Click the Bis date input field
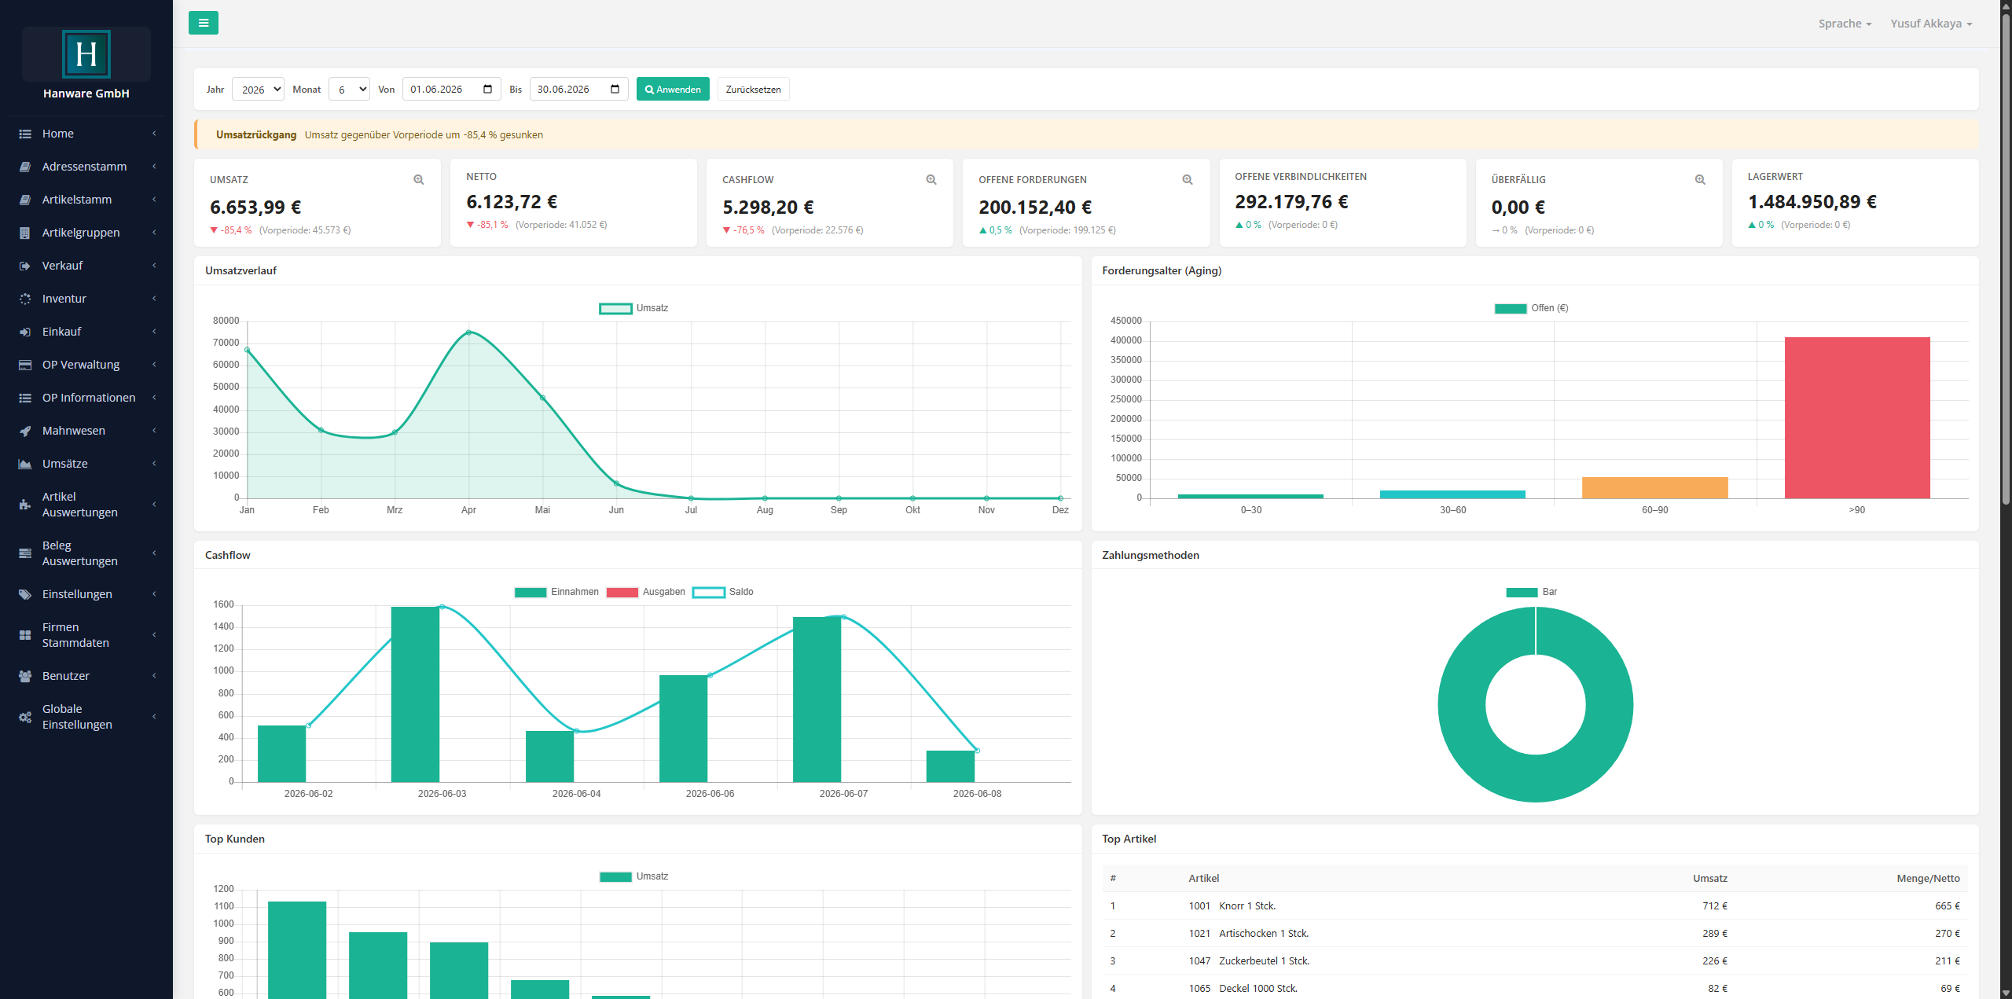2012x999 pixels. pos(578,89)
